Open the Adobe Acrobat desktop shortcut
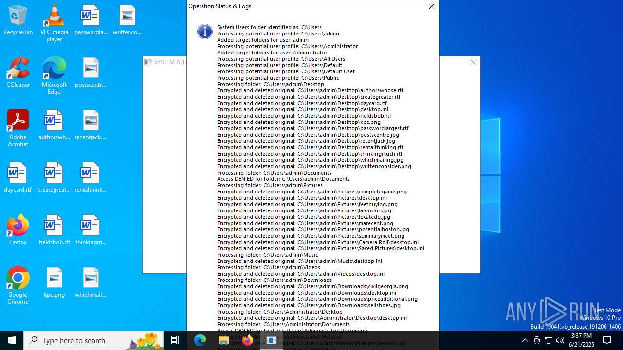The image size is (623, 350). click(x=18, y=128)
